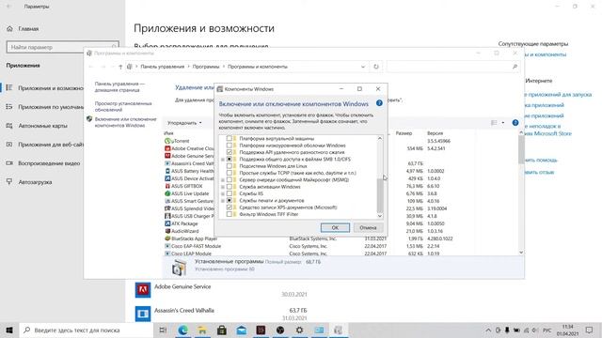Enable Simple TCPIP services checkbox
This screenshot has height=338, width=602.
[x=230, y=173]
